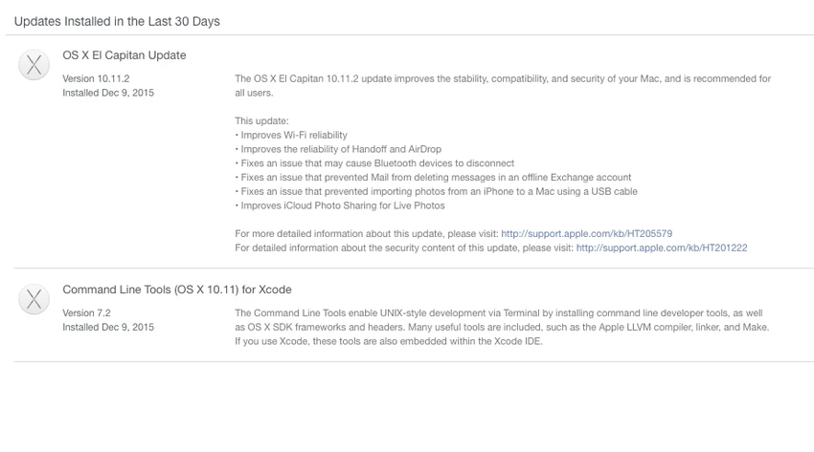
Task: Click the El Capitan 10.11.2 stability description paragraph
Action: 503,85
